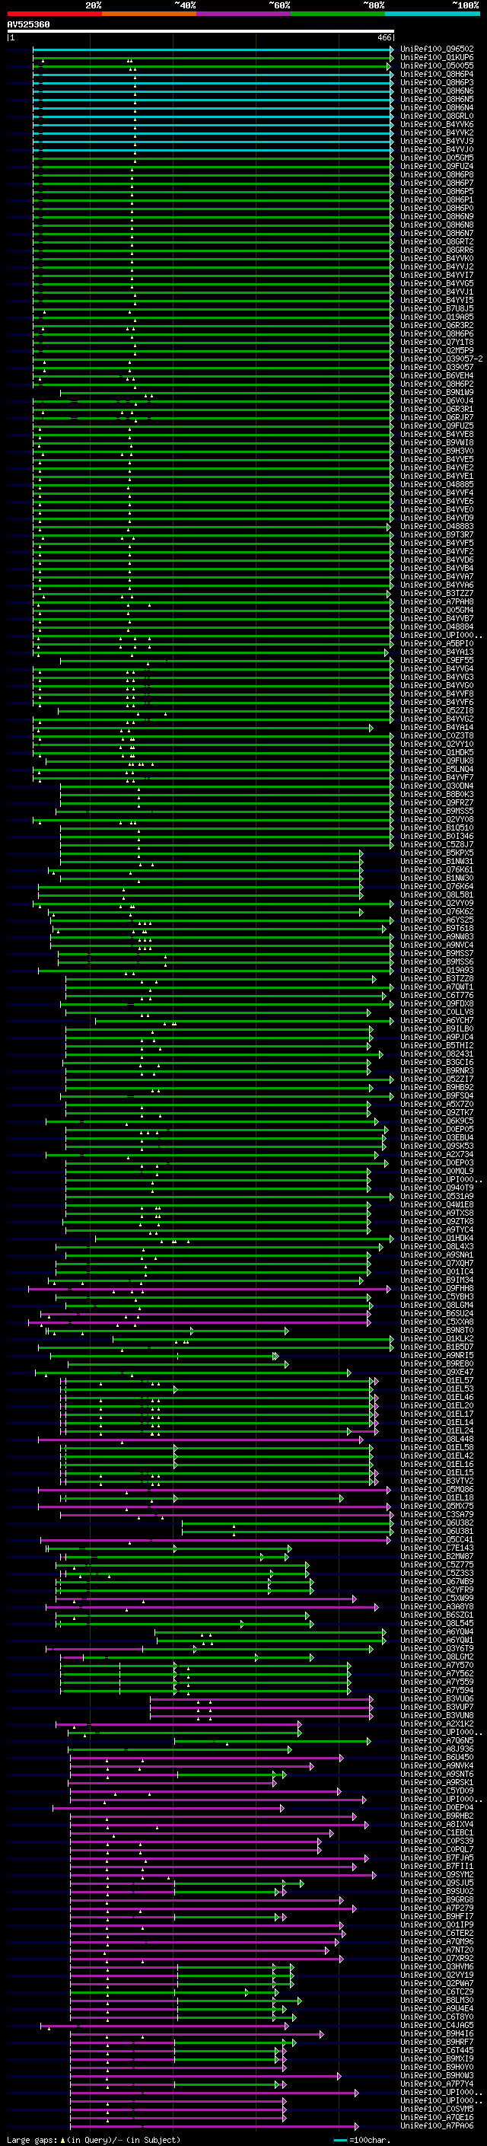Open hit UniRef100_Q67WB9
Image resolution: width=487 pixels, height=2146 pixels.
click(x=437, y=1581)
